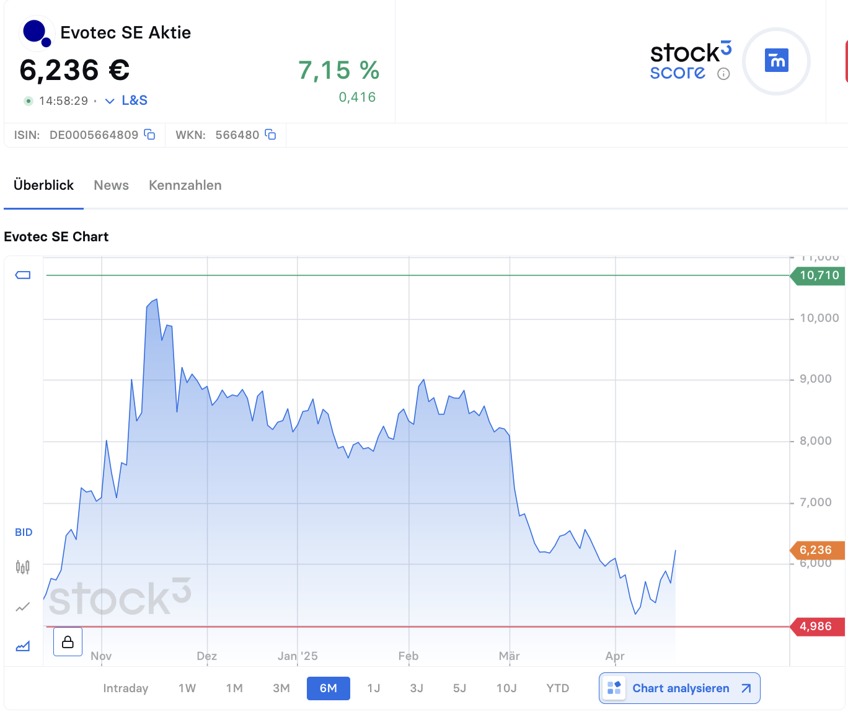Select the 1J timeframe
848x717 pixels.
[374, 688]
